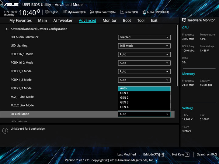Click Search on FAQ link
219x164 pixels.
(207, 154)
